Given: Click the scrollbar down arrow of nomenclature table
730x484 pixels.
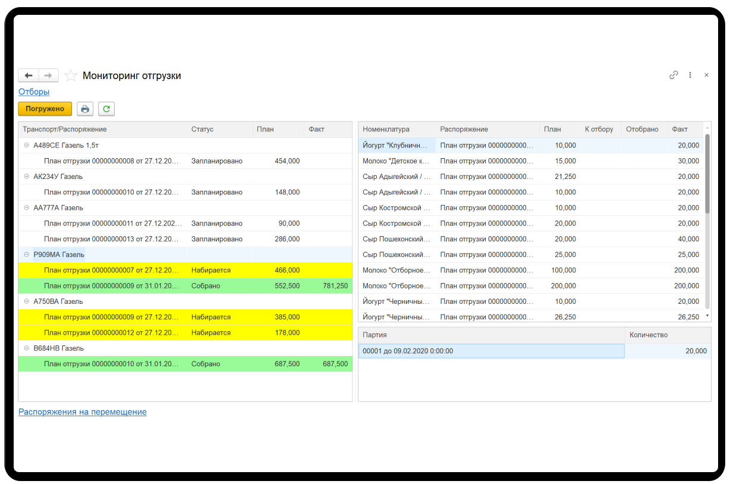Looking at the screenshot, I should coord(707,316).
